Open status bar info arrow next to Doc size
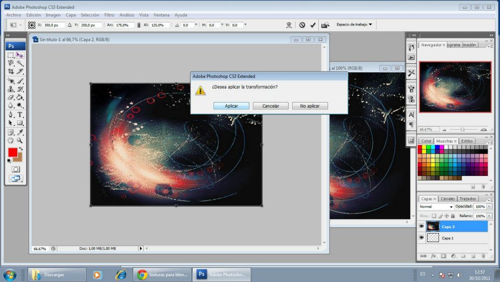 click(141, 248)
